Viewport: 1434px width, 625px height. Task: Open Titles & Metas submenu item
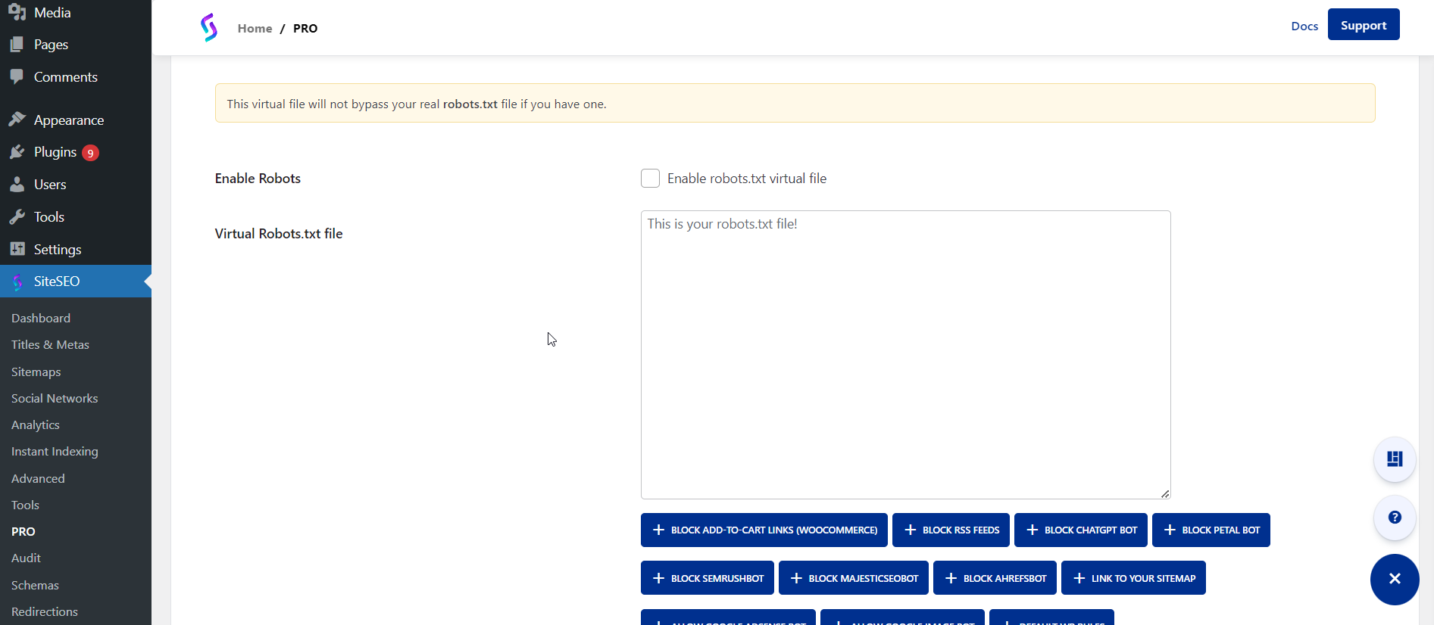point(50,344)
